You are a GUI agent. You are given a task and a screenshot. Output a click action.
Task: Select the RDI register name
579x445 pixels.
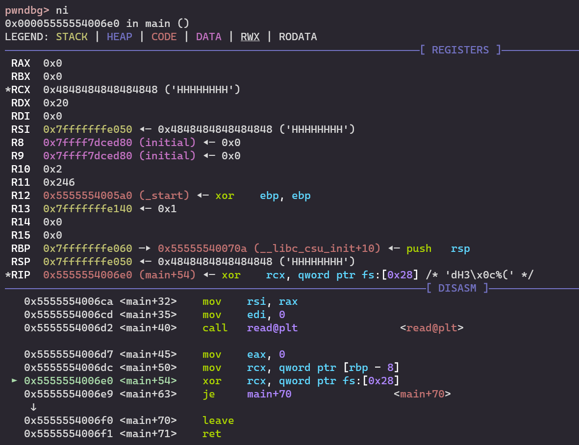point(21,116)
